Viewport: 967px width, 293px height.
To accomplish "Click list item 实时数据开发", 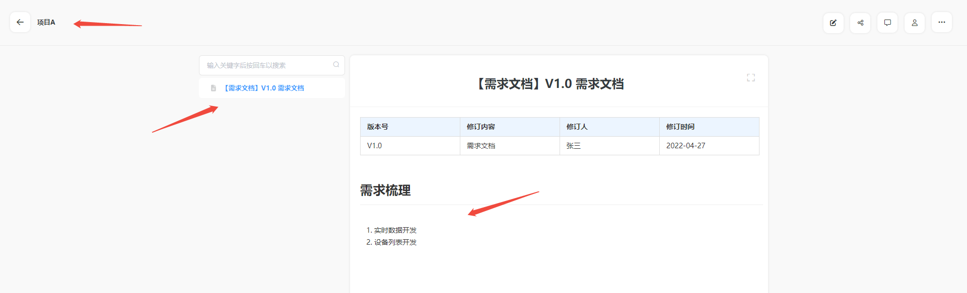I will point(395,230).
